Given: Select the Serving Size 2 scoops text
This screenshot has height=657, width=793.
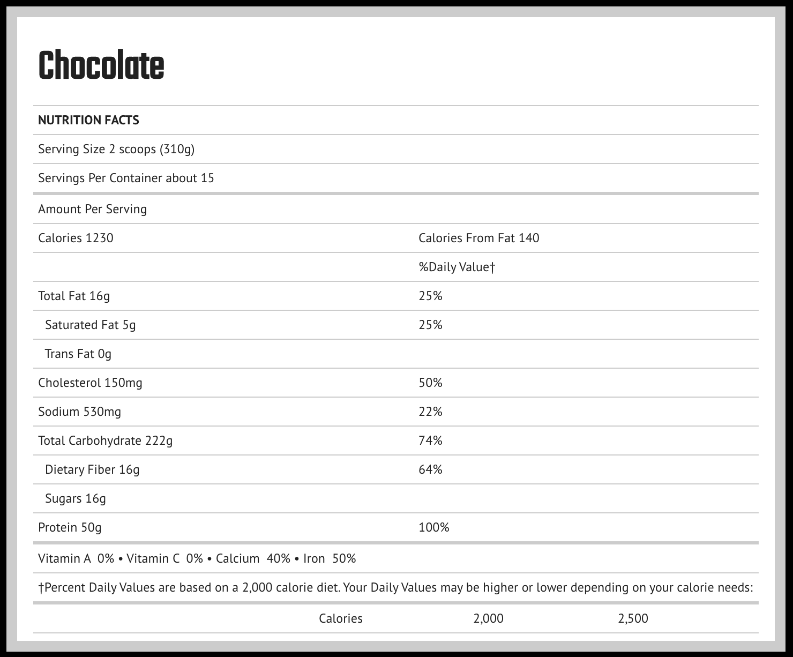Looking at the screenshot, I should coord(116,149).
